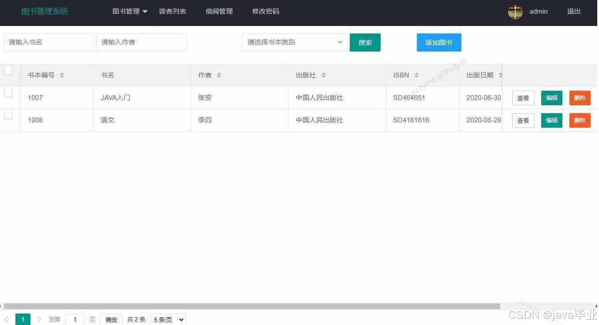599x325 pixels.
Task: Sort by 出版社 column arrows
Action: 323,75
